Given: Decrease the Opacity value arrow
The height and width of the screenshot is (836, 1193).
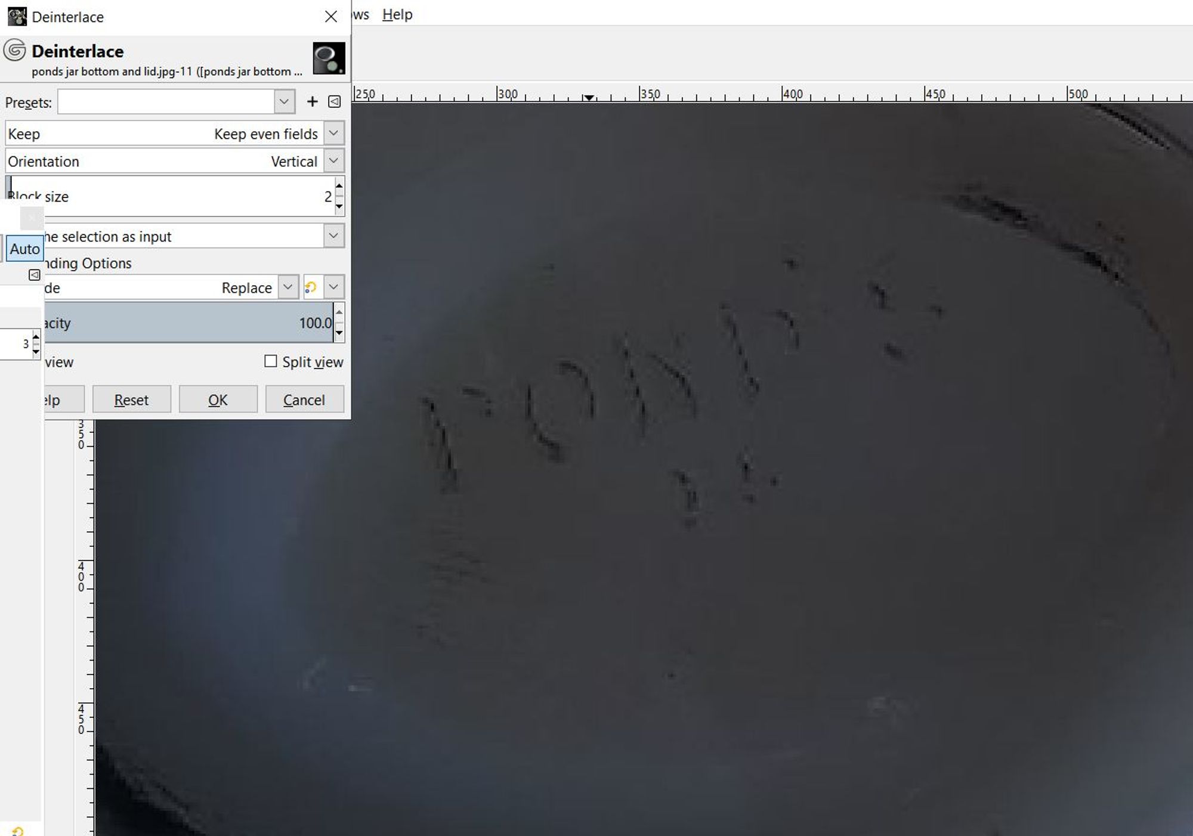Looking at the screenshot, I should click(x=339, y=333).
